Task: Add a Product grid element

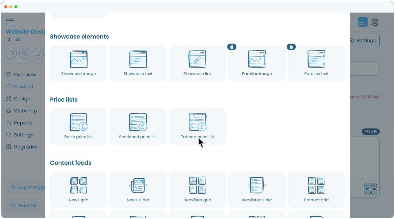Action: (x=316, y=189)
